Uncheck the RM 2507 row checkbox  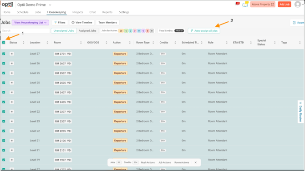click(4, 73)
